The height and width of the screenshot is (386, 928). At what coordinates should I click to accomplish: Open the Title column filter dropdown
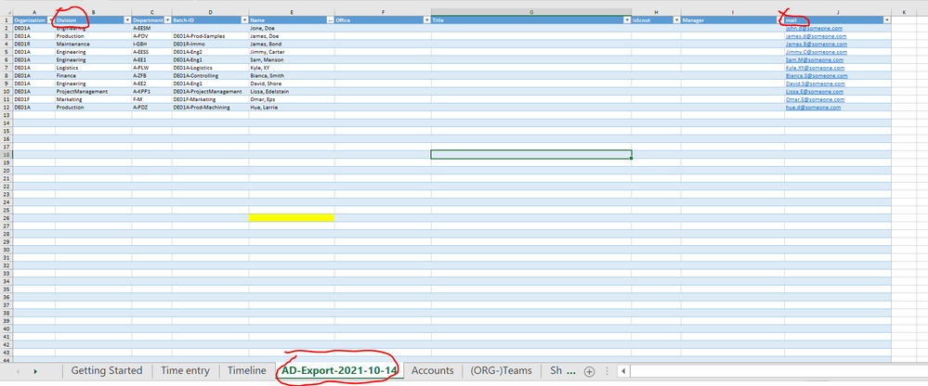pos(627,20)
